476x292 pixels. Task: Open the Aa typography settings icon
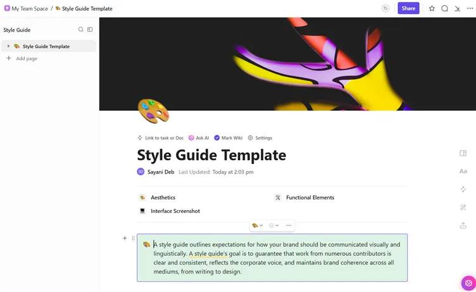[x=463, y=172]
